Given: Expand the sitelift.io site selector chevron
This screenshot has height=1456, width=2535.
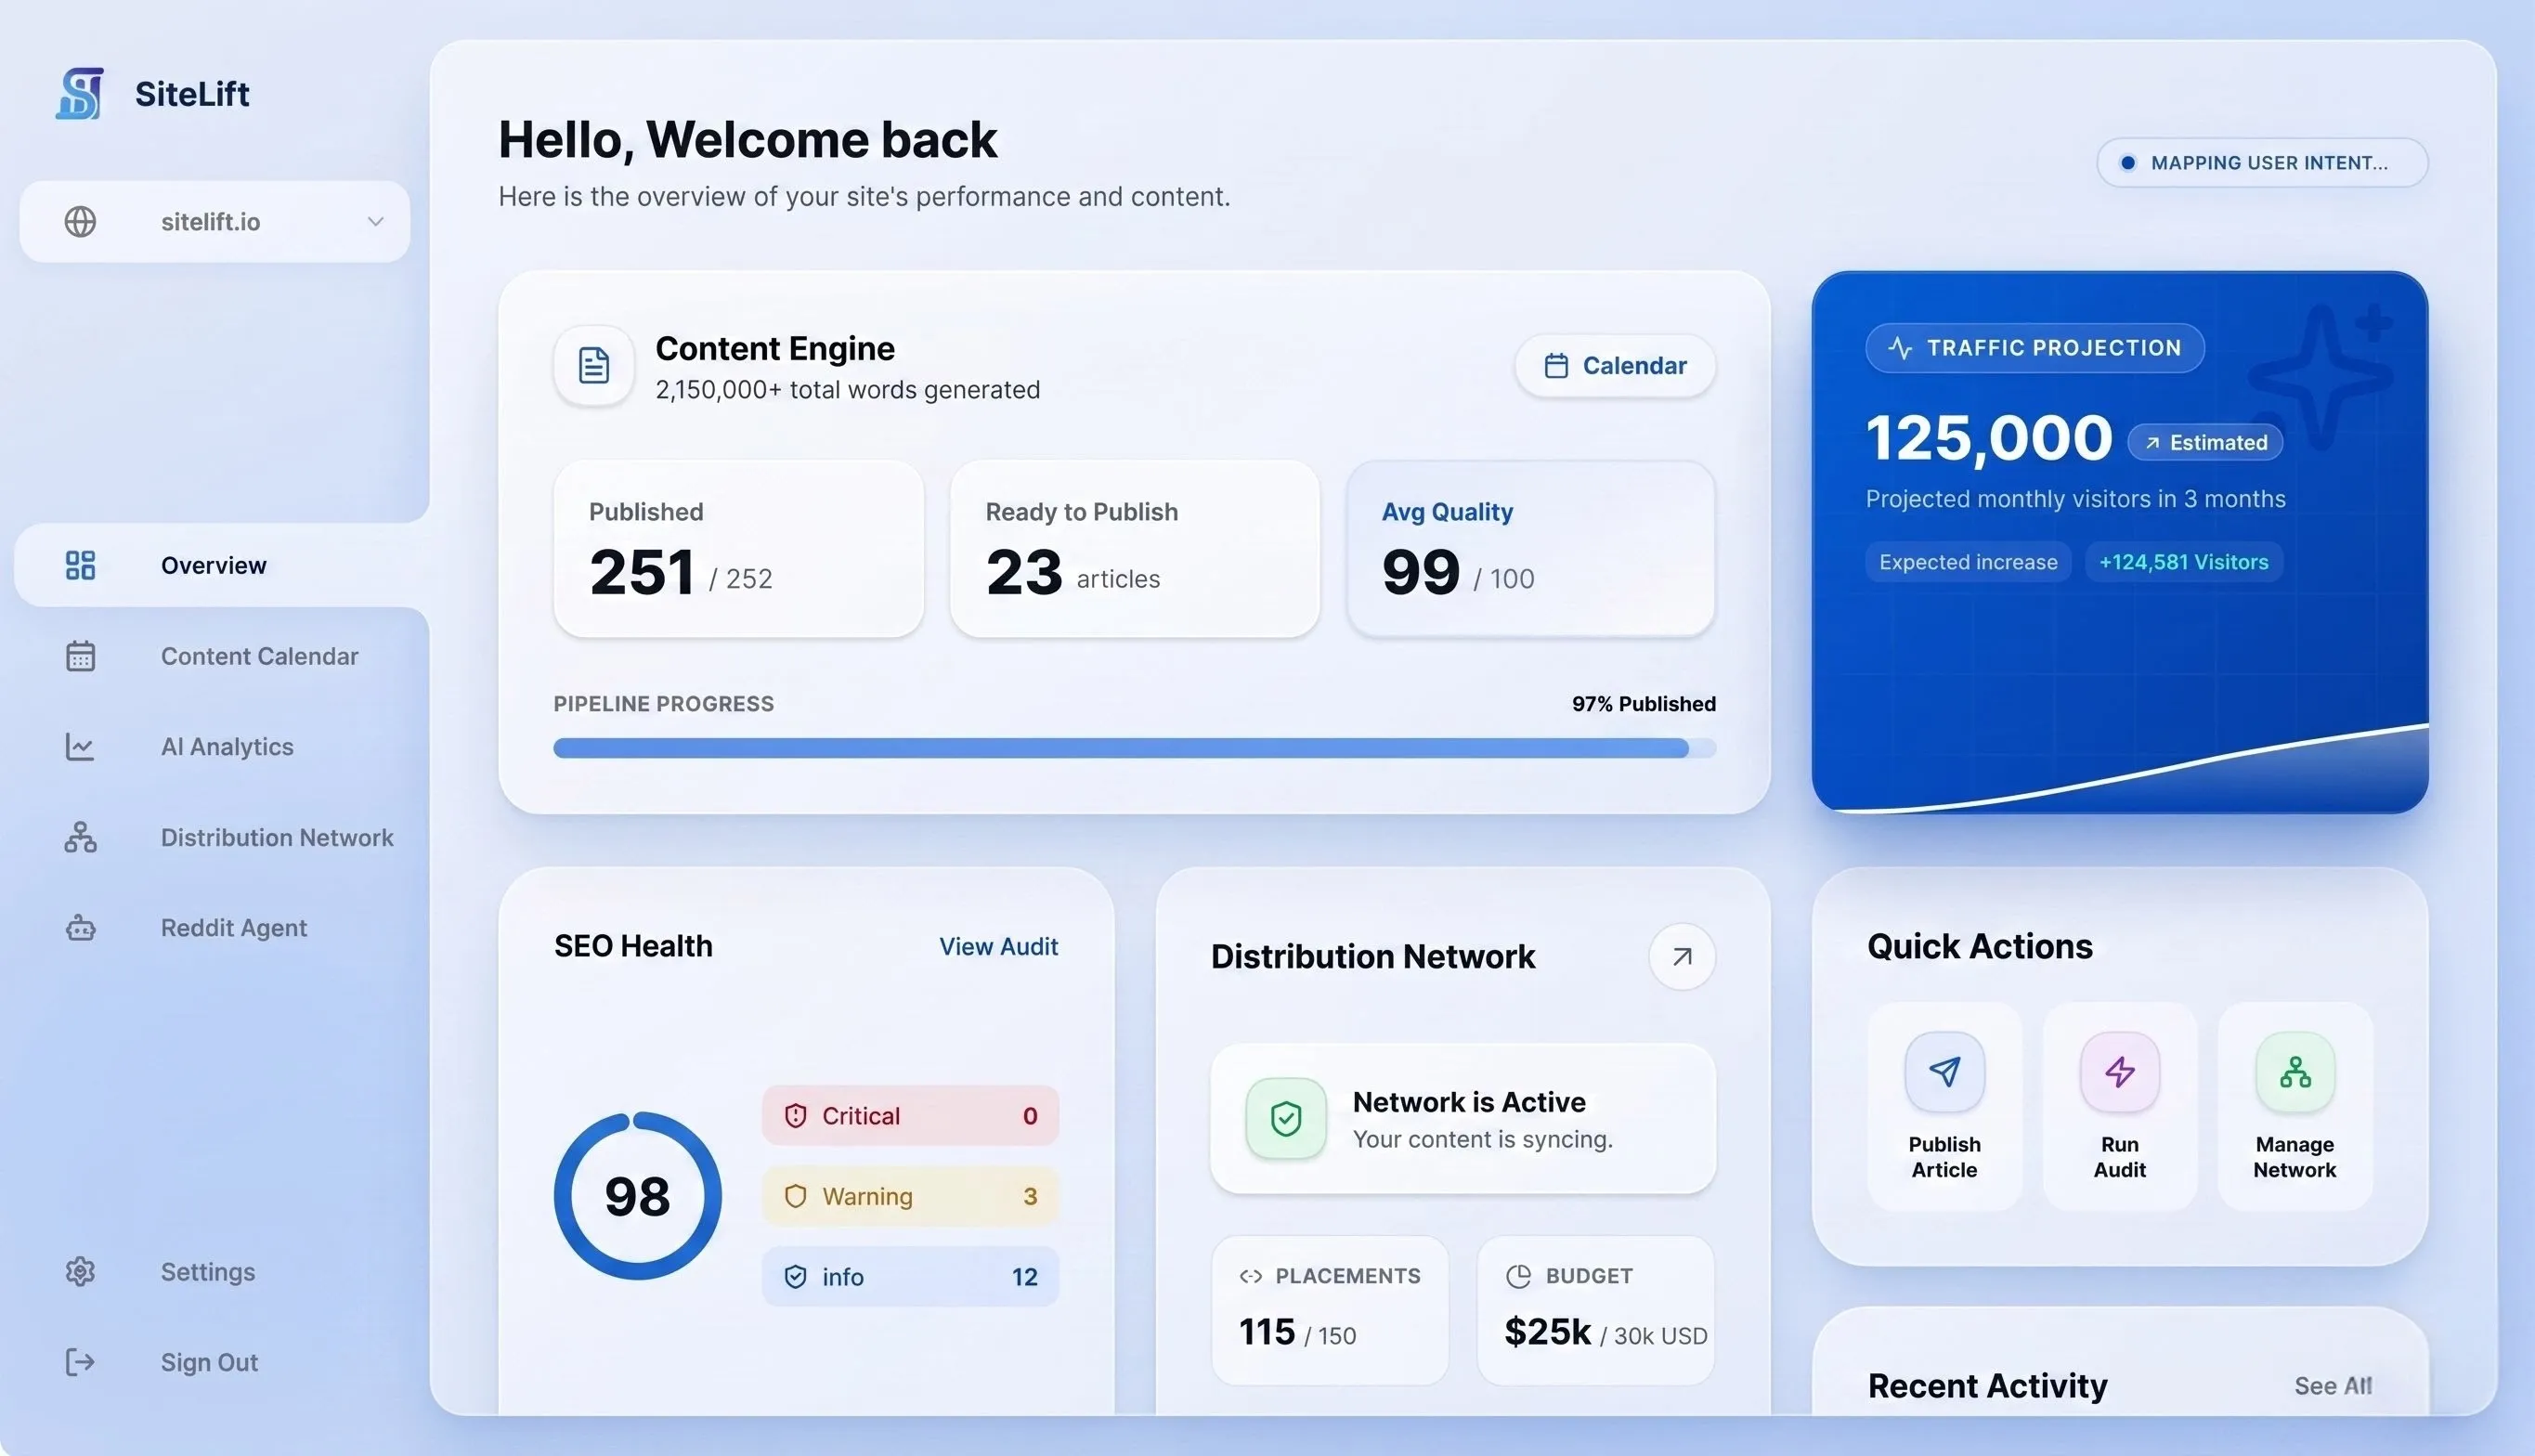Looking at the screenshot, I should point(375,221).
